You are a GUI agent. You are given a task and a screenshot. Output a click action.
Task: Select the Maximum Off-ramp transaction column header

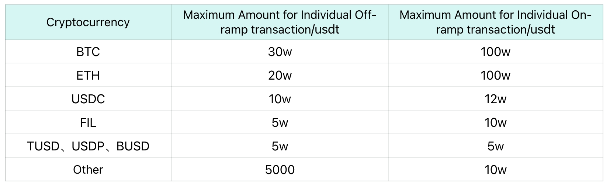tap(280, 22)
